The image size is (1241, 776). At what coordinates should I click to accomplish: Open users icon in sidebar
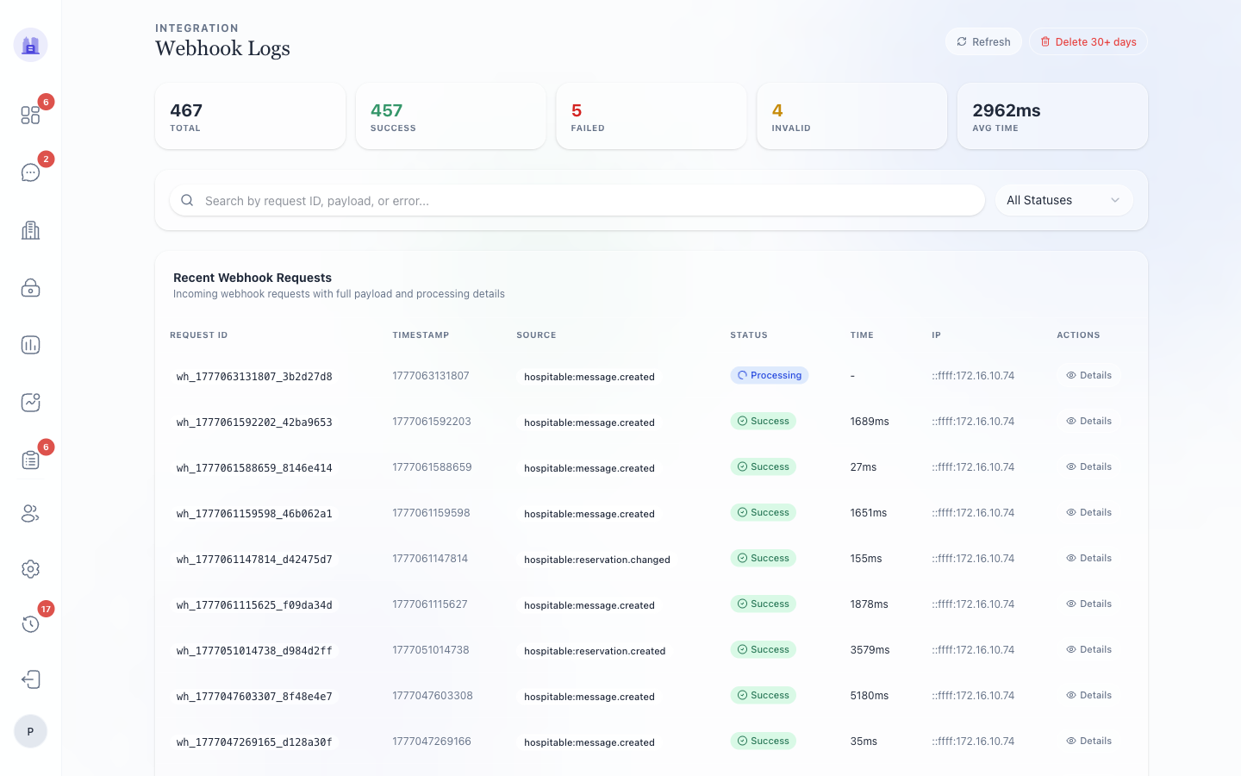click(30, 514)
